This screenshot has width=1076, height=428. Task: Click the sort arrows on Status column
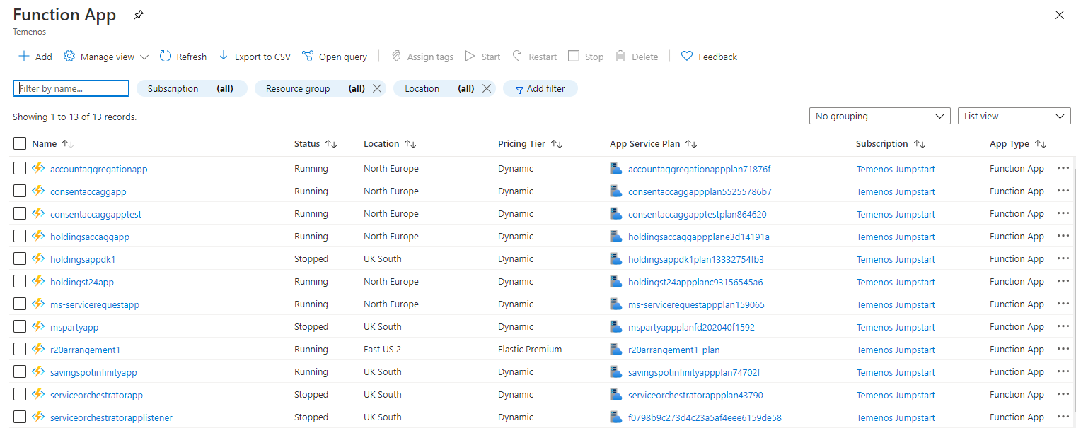pyautogui.click(x=331, y=144)
